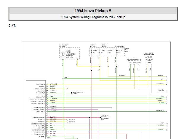Click 'Diagnostic Trouble Code Terminal' label
The height and width of the screenshot is (139, 179).
[x=149, y=58]
